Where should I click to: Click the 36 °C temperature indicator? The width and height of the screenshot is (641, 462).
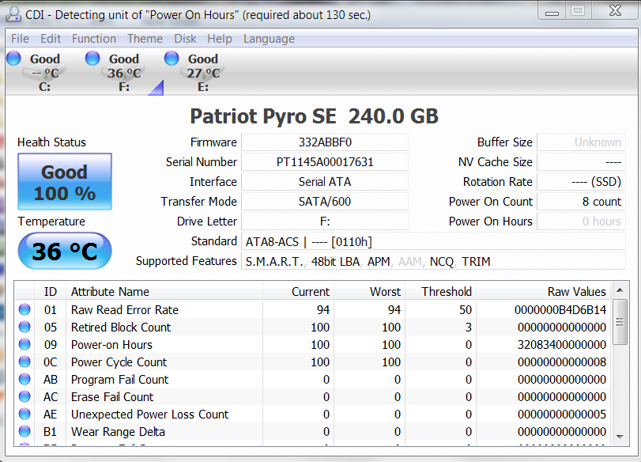coord(65,252)
